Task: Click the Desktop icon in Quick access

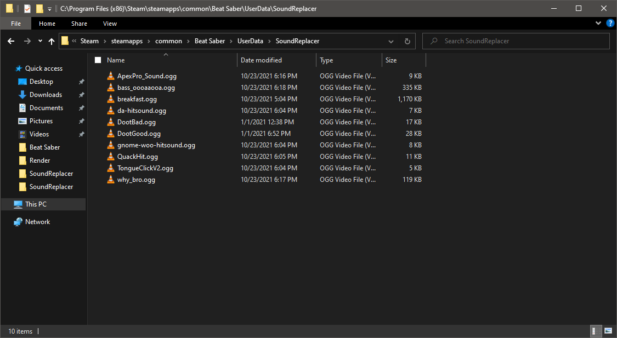Action: [x=22, y=82]
